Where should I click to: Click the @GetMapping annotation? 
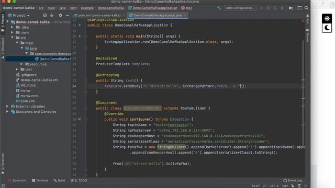pyautogui.click(x=107, y=75)
